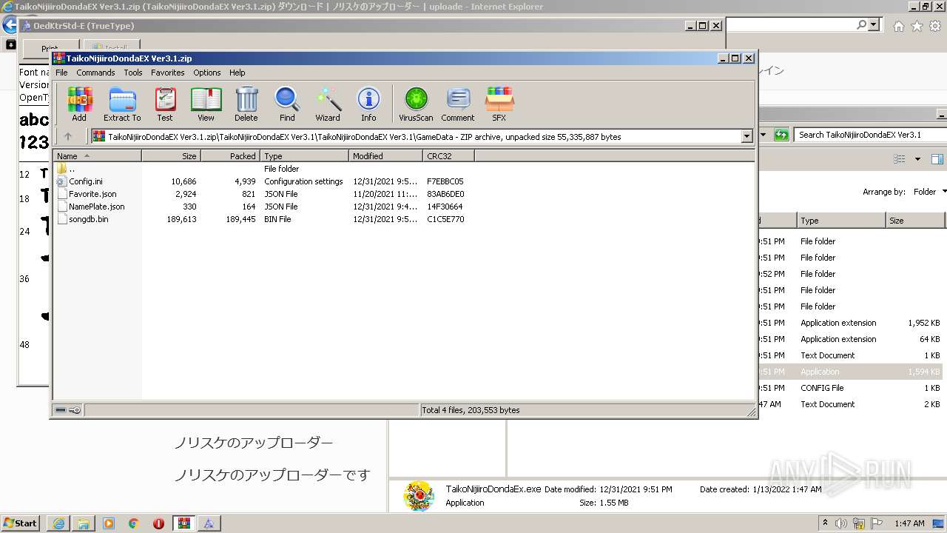Open the File Explorer taskbar icon

pyautogui.click(x=84, y=523)
